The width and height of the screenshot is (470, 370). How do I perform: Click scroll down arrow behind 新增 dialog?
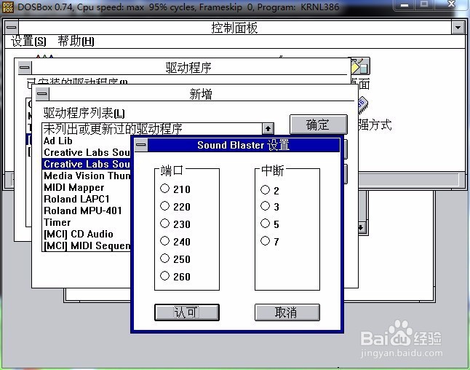362,227
